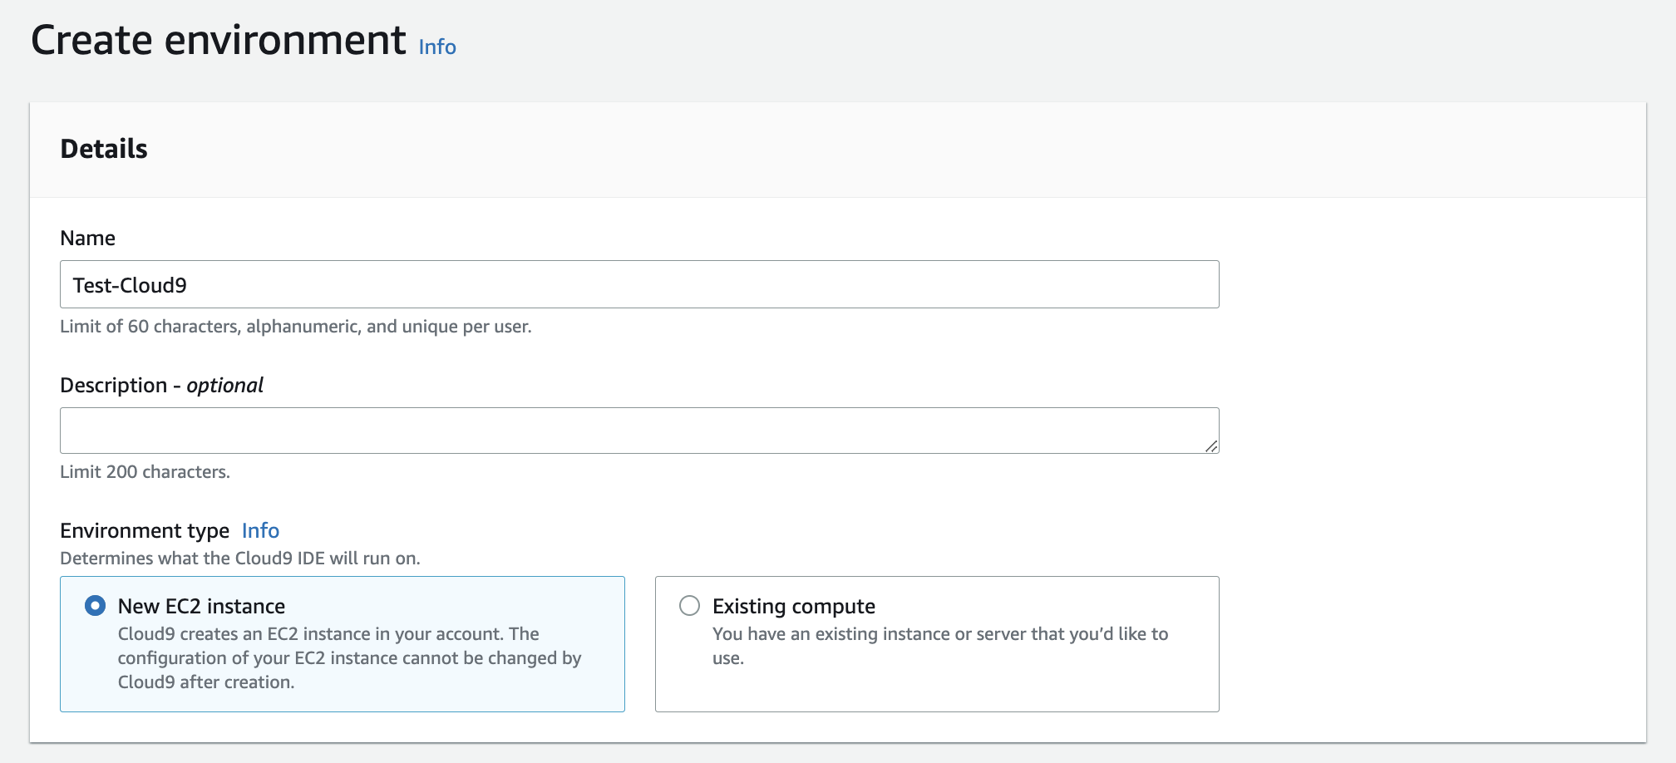The image size is (1676, 763).
Task: Click the 'Limit of 60 characters' hint text
Action: 295,327
